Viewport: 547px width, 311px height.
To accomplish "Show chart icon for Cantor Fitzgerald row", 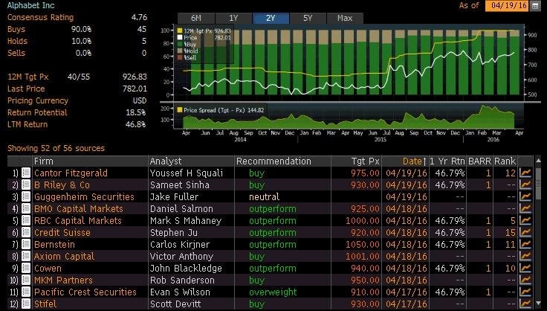I will pos(525,173).
